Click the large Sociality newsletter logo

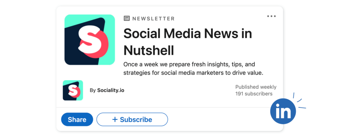click(x=90, y=40)
